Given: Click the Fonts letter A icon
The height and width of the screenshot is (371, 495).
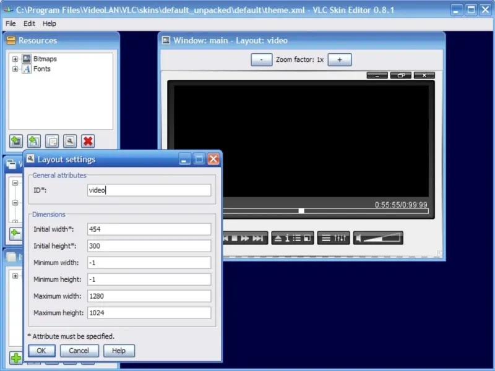Looking at the screenshot, I should pos(27,69).
